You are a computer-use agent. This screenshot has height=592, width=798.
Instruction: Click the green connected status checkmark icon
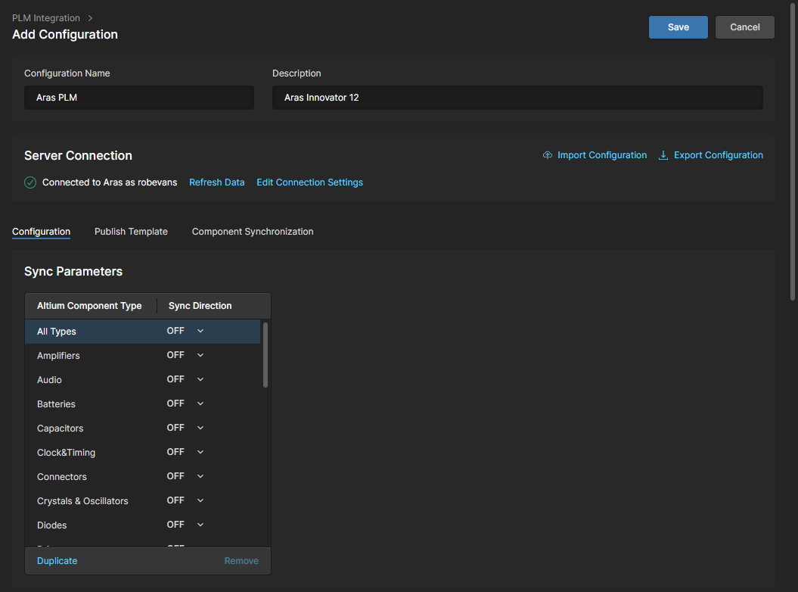30,182
